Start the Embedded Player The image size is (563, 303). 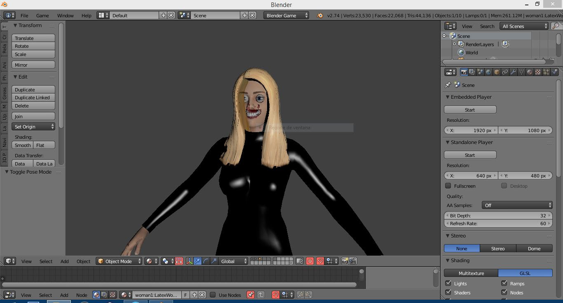point(470,110)
